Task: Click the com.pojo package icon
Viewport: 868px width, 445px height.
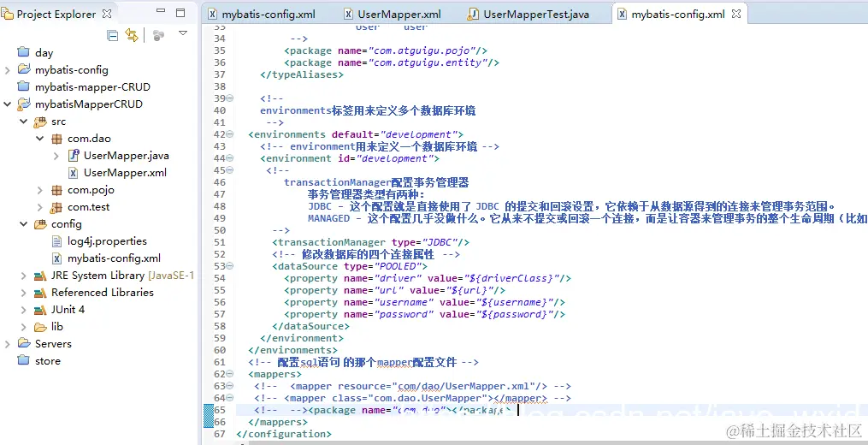Action: pyautogui.click(x=56, y=189)
